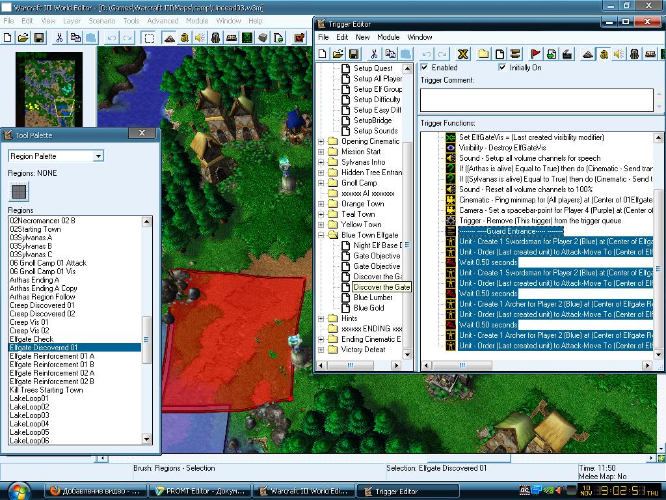This screenshot has height=500, width=666.
Task: Select Elfgate Check in Regions list
Action: pyautogui.click(x=32, y=339)
